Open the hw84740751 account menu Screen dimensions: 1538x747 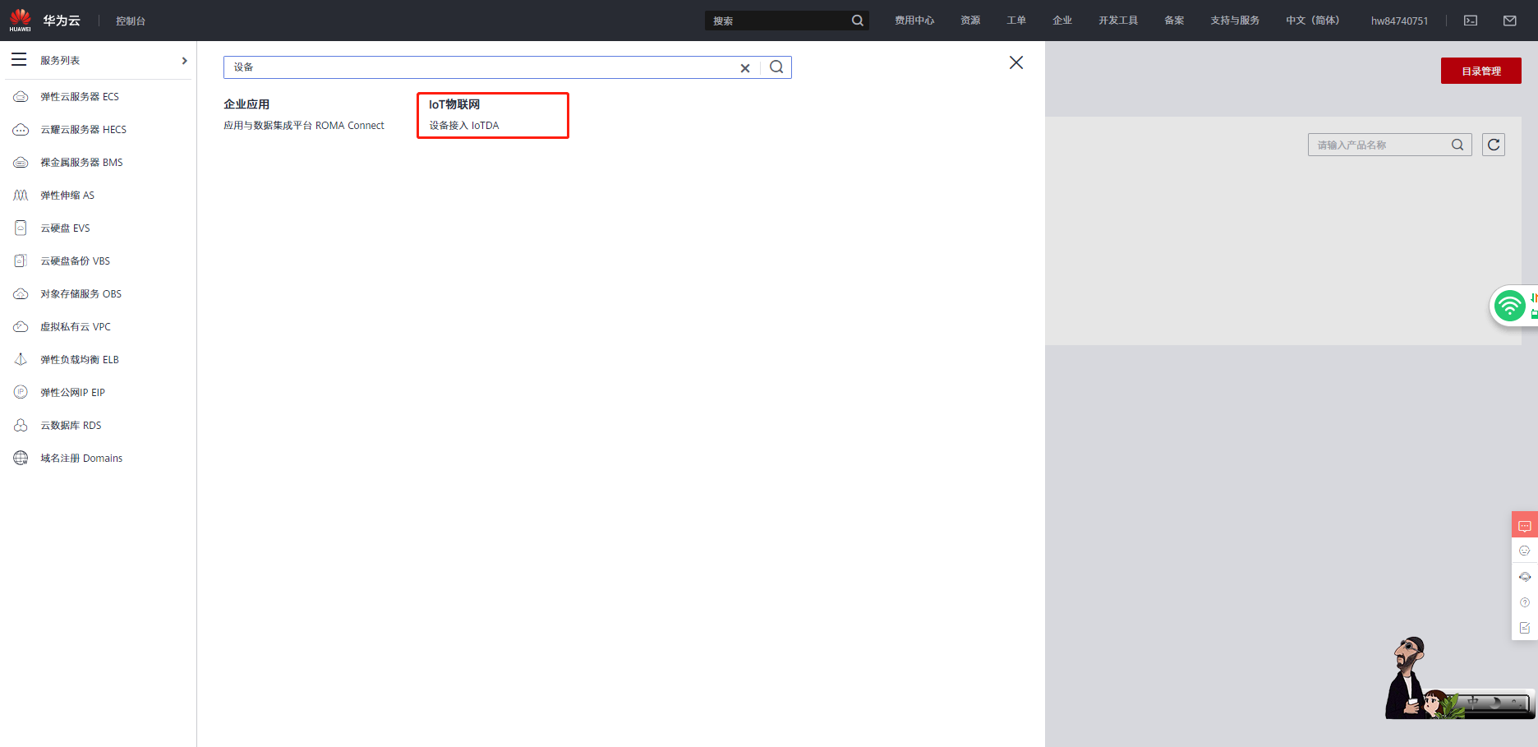pyautogui.click(x=1399, y=21)
